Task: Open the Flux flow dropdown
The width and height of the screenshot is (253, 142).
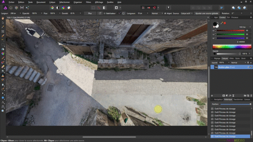Action: point(60,13)
